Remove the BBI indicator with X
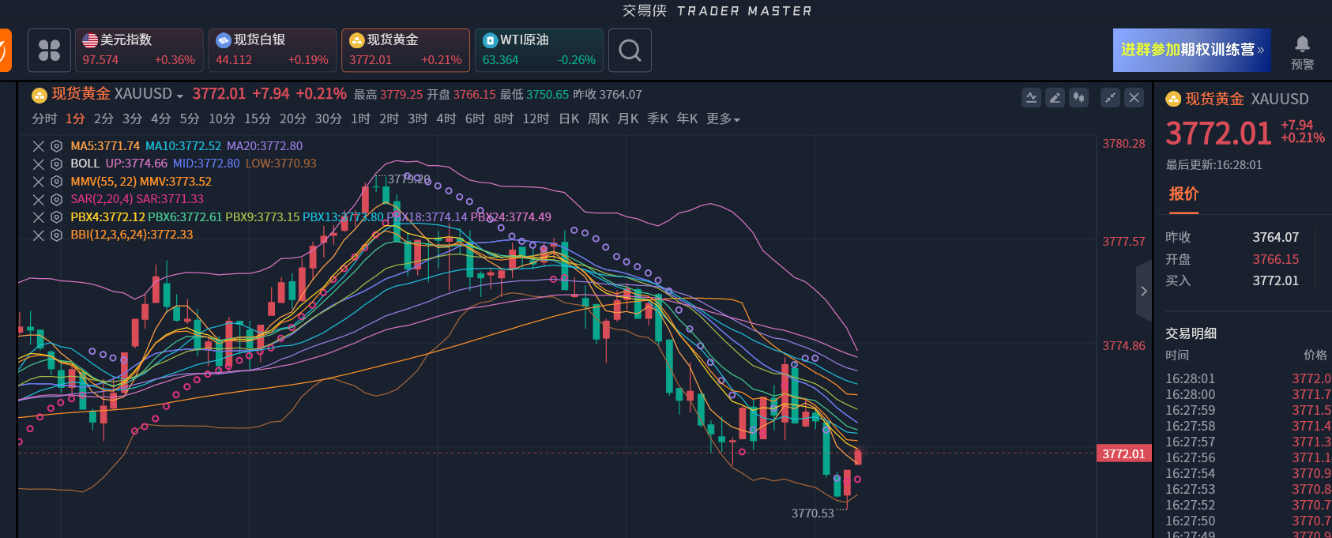 click(38, 235)
